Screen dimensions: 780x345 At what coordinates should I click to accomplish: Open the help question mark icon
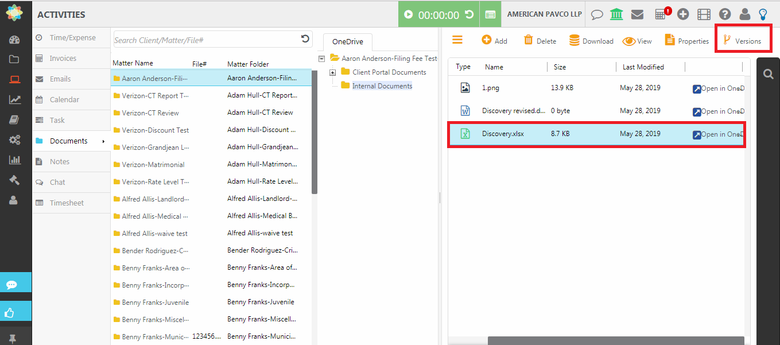point(725,14)
